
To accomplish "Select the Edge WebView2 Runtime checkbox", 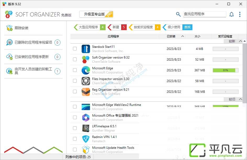I will (75, 107).
